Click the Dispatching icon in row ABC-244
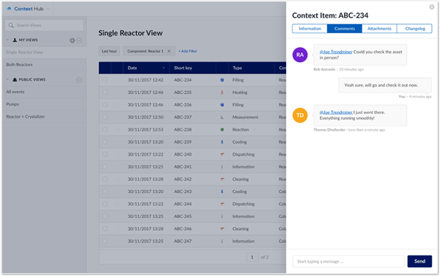 [222, 204]
